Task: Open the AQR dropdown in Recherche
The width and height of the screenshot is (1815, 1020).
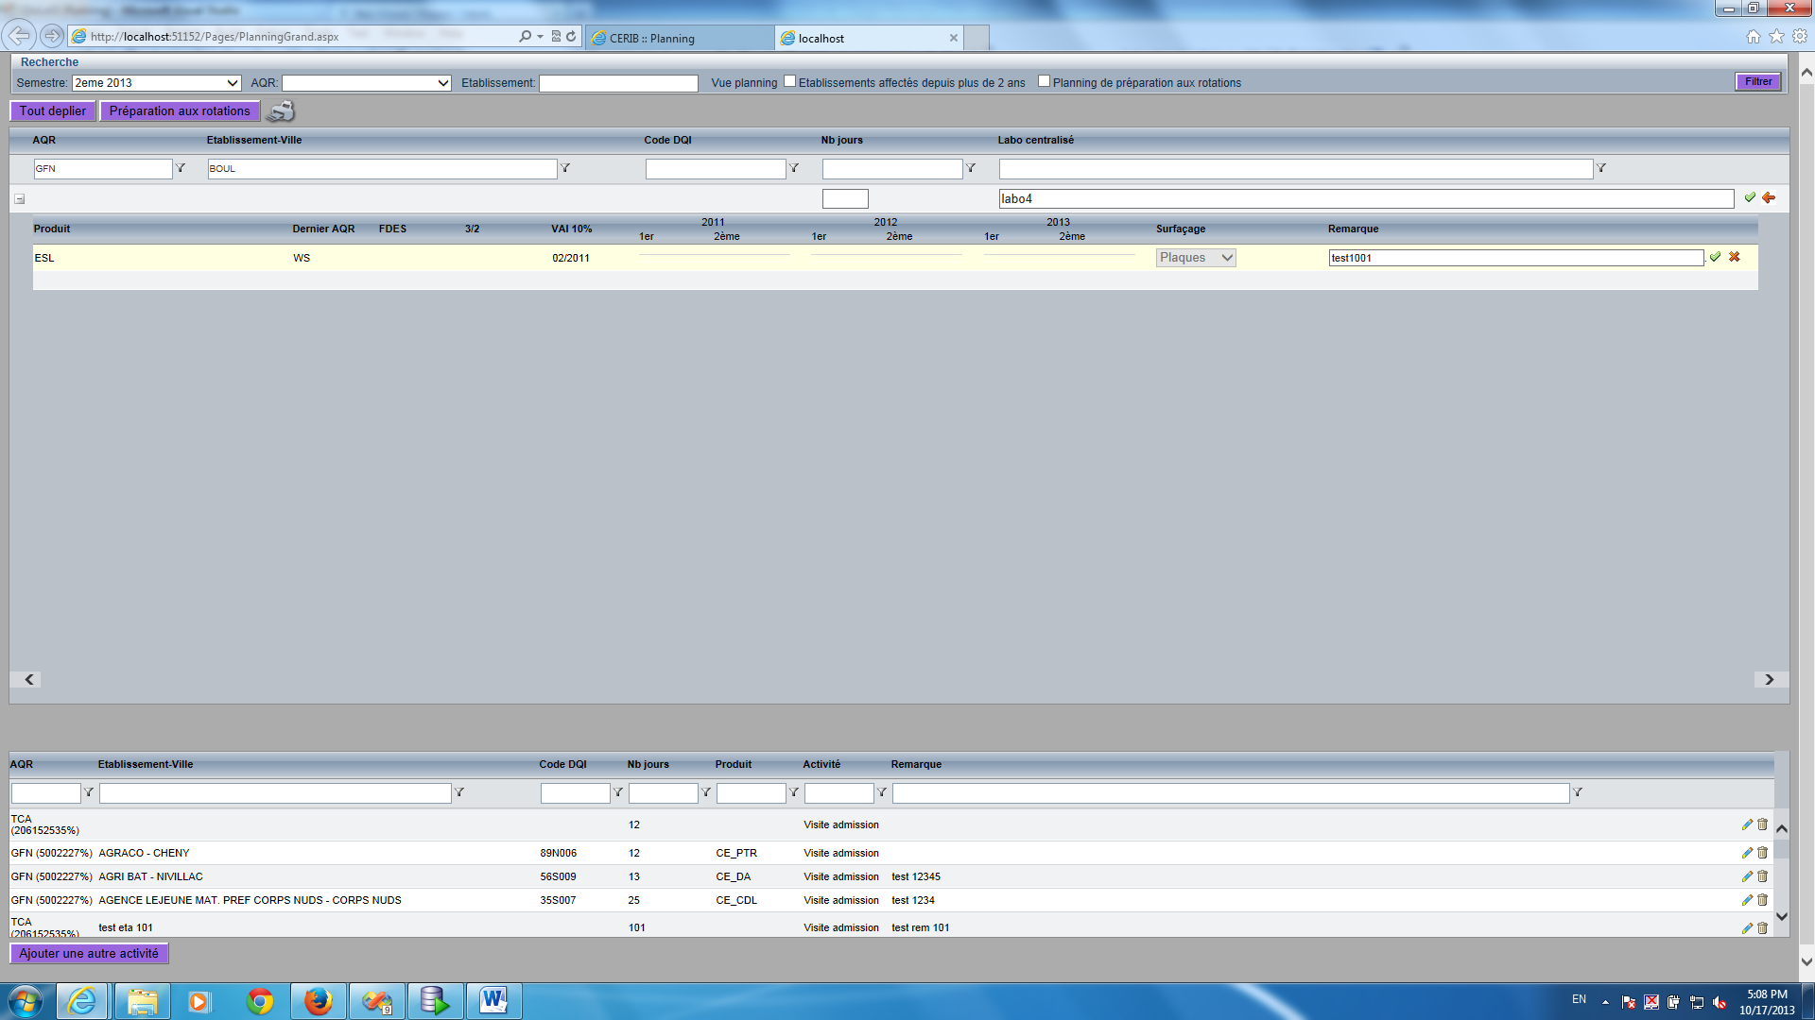Action: [x=366, y=83]
